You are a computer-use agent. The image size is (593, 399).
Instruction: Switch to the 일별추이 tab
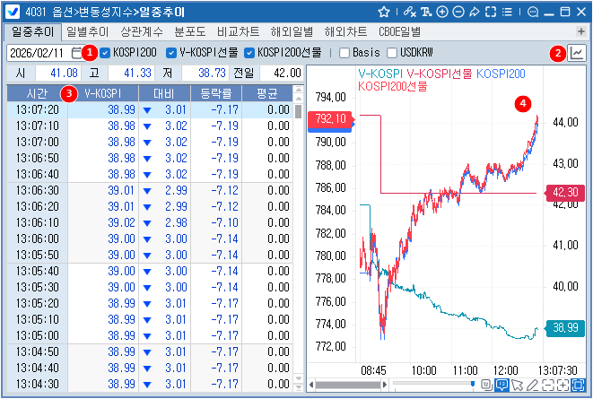click(86, 31)
